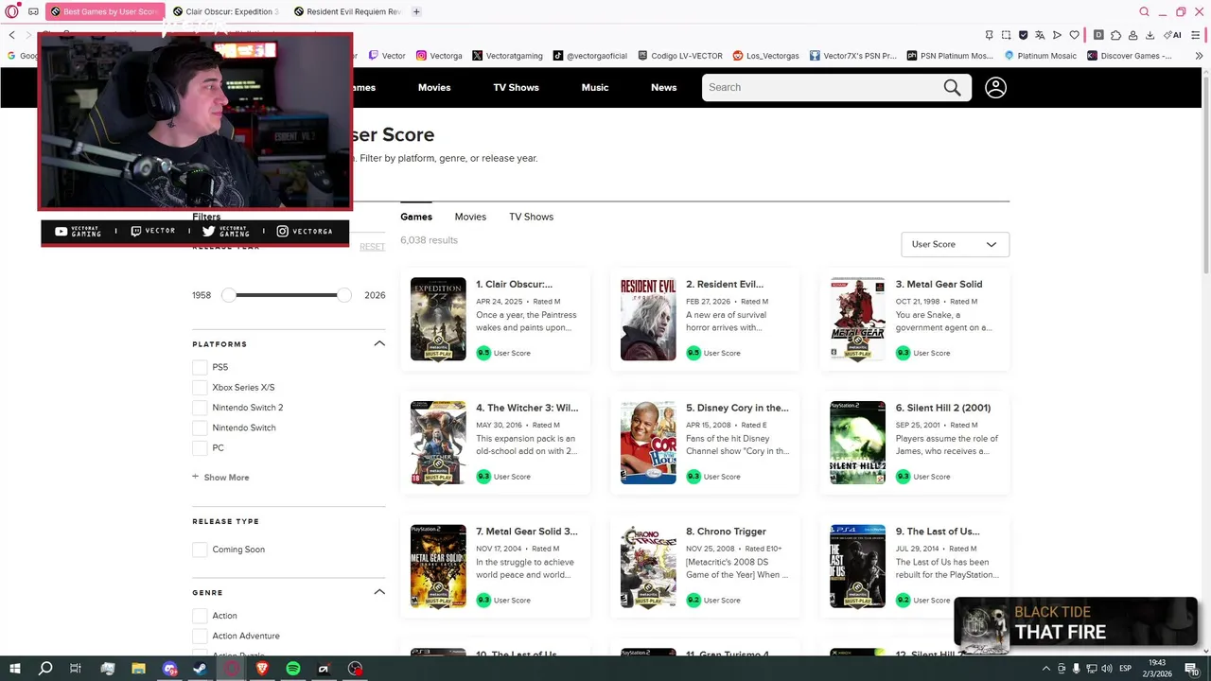The width and height of the screenshot is (1211, 681).
Task: Check the Action Adventure genre filter
Action: click(200, 636)
